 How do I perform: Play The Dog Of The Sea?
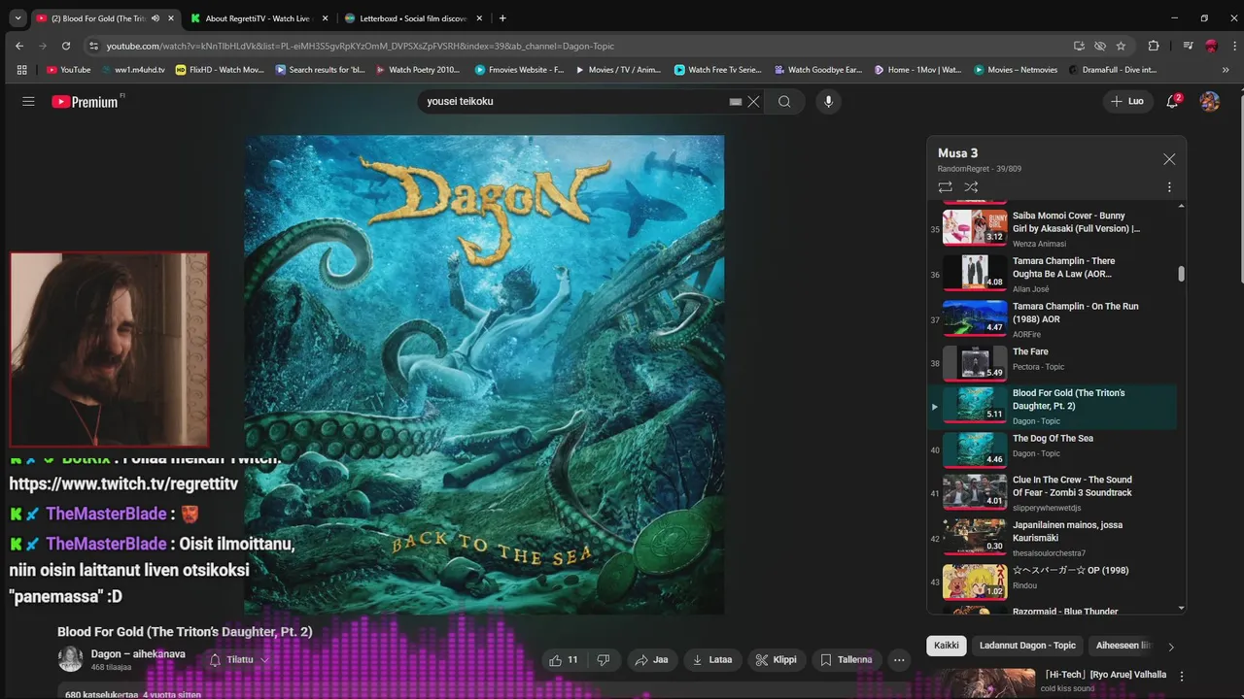[x=1054, y=449]
